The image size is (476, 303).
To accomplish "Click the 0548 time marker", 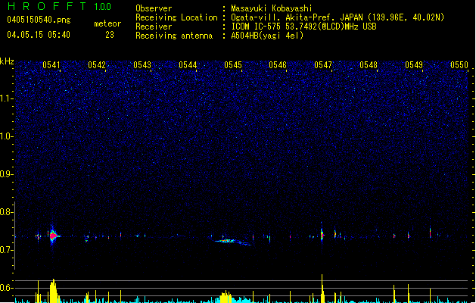I will pyautogui.click(x=369, y=65).
